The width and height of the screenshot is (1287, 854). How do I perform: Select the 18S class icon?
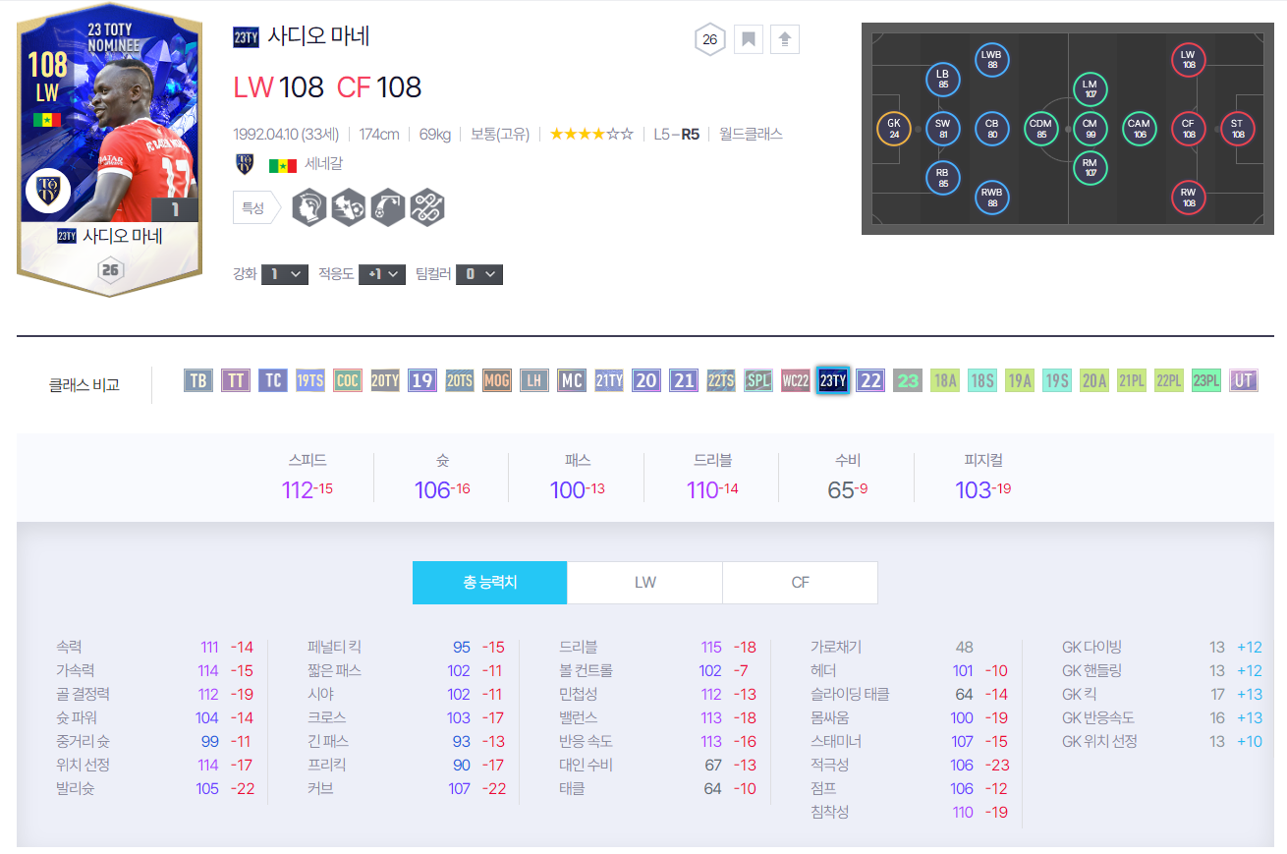982,380
